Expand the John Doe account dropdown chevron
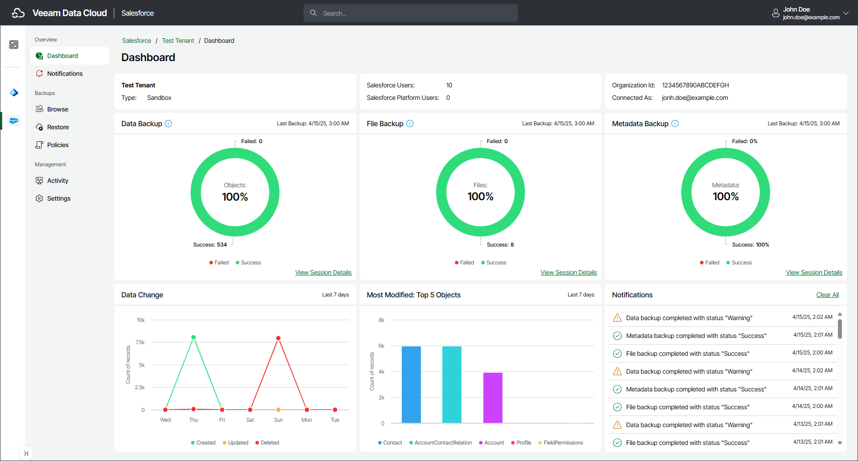858x461 pixels. coord(846,13)
